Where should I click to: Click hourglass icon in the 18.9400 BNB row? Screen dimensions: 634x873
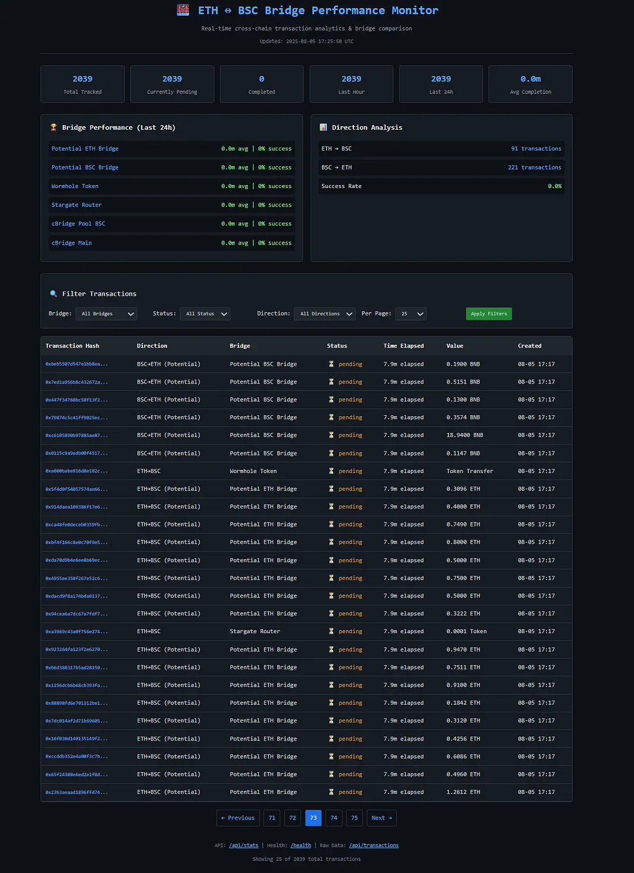(x=331, y=435)
